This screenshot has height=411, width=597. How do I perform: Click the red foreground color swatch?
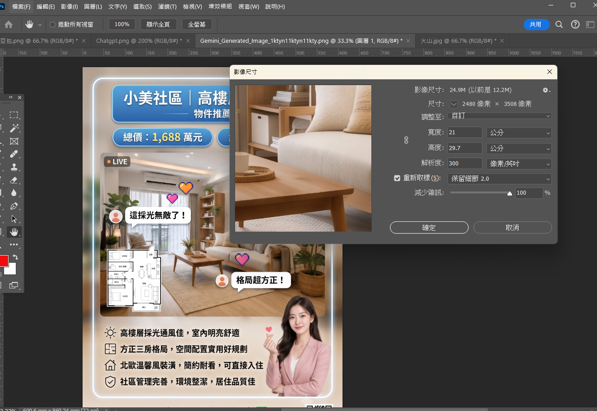tap(3, 260)
